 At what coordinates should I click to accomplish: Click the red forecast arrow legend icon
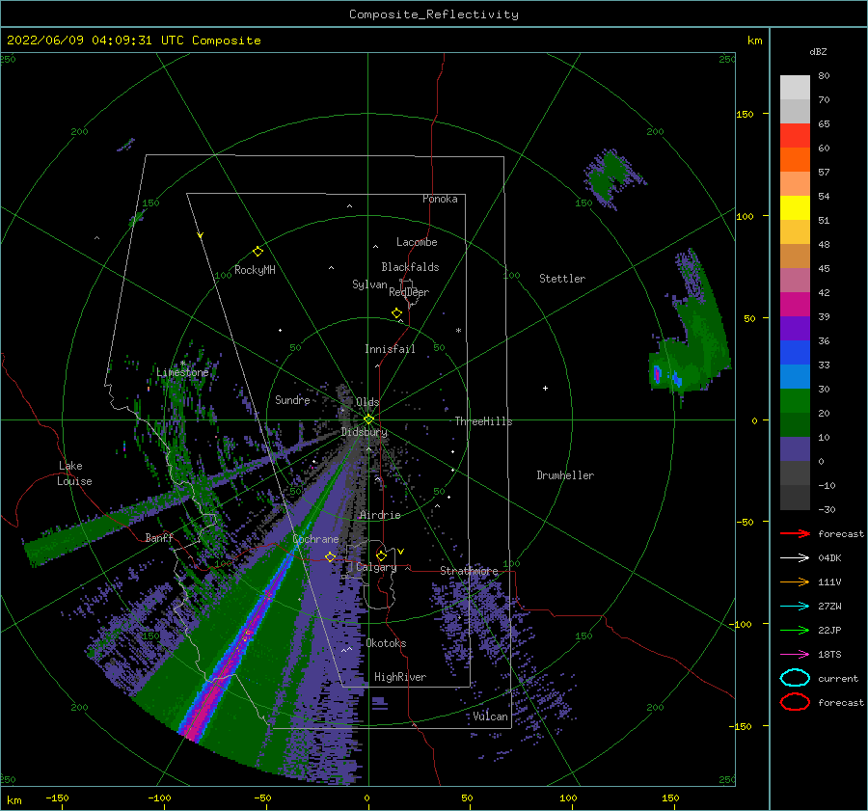click(x=795, y=533)
